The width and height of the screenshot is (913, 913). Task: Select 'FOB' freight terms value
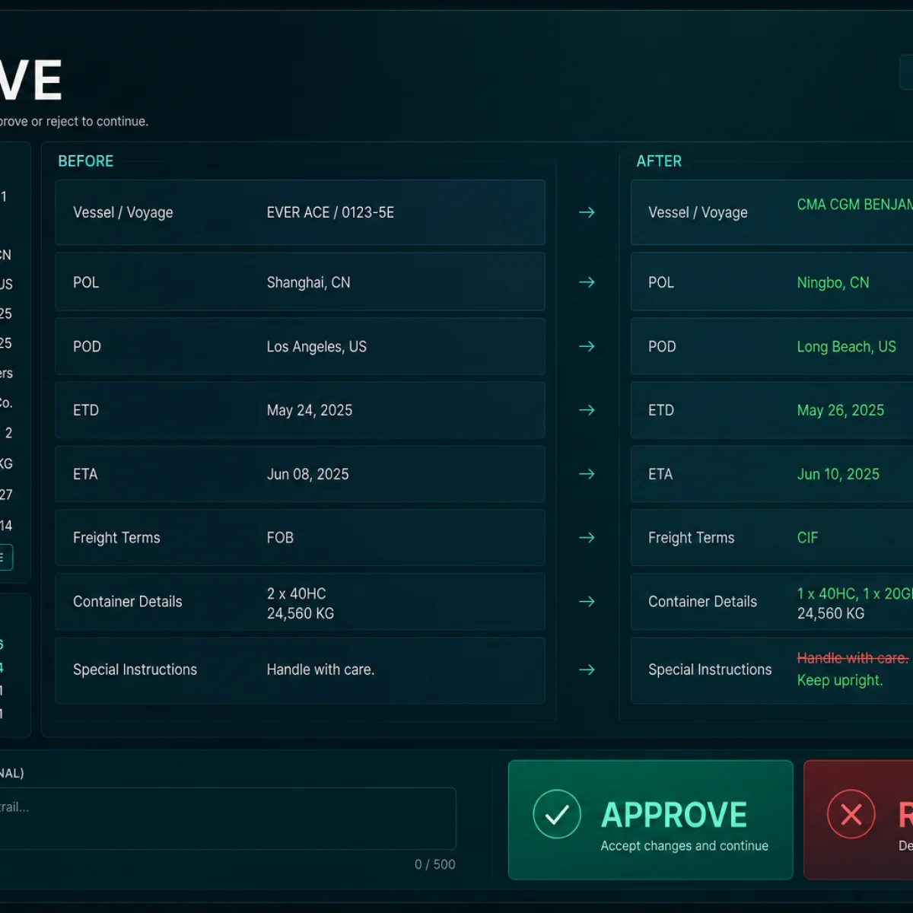pos(280,538)
